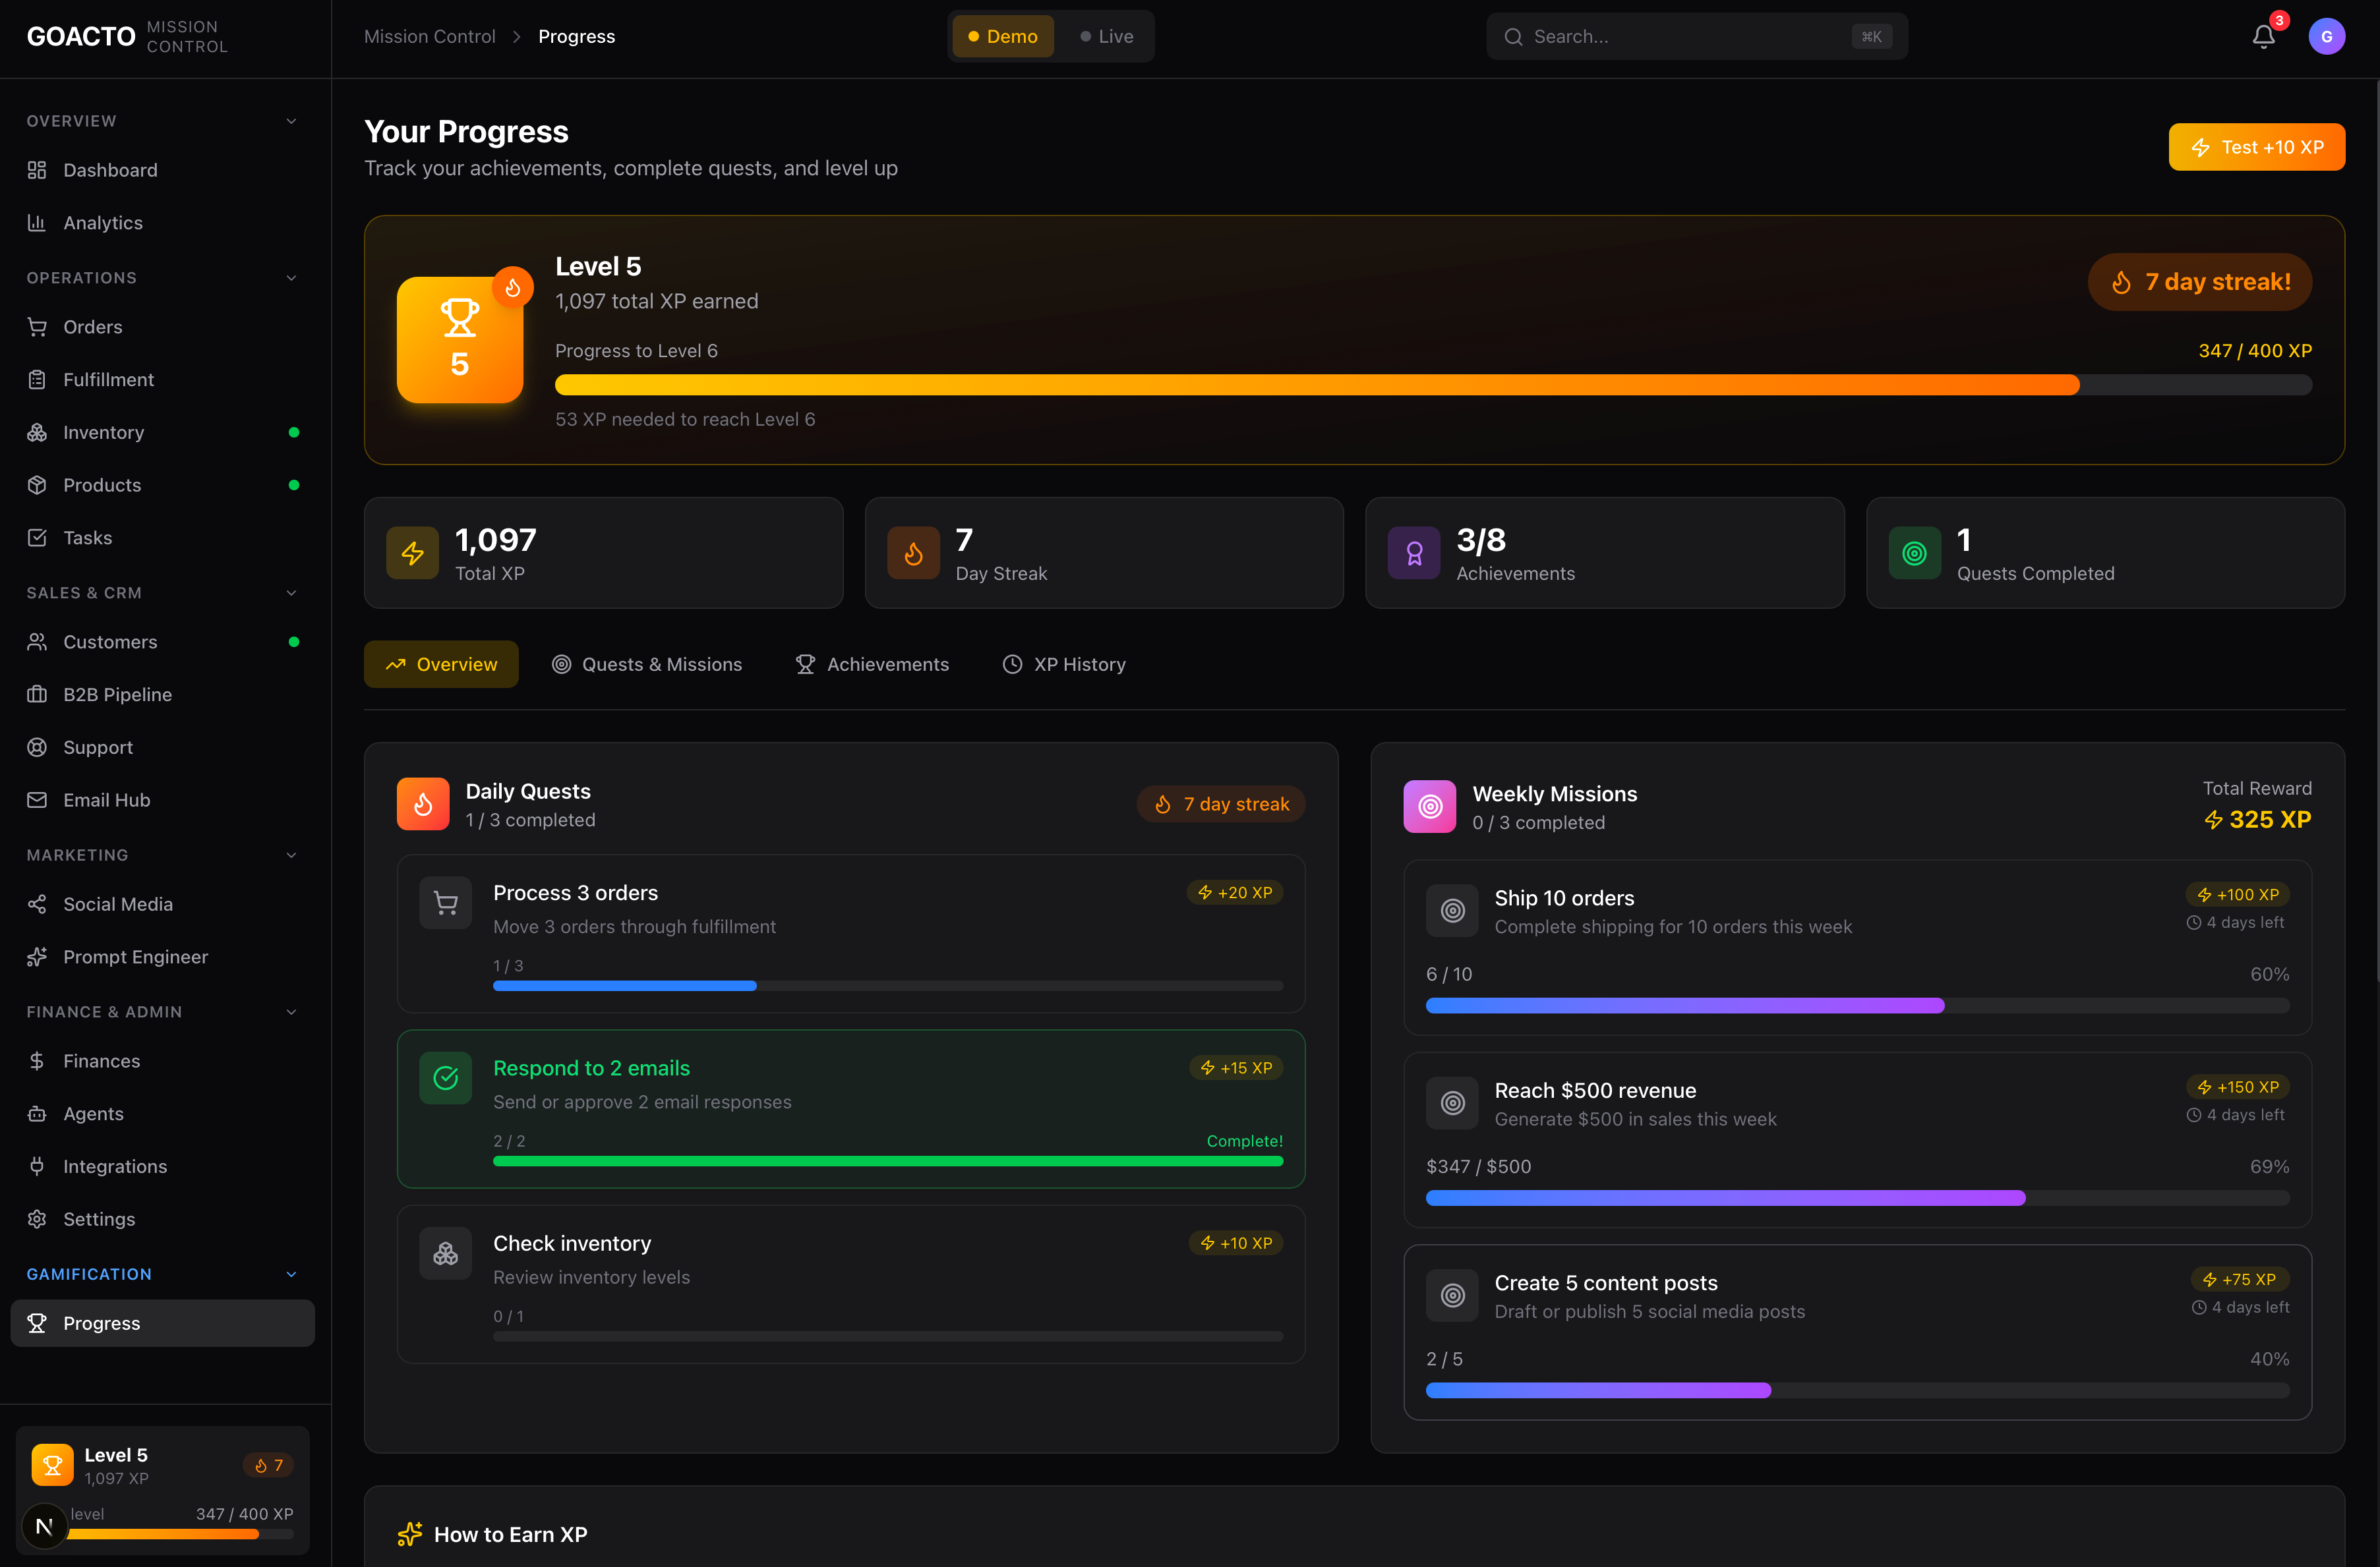Open the XP History tab

[1064, 665]
